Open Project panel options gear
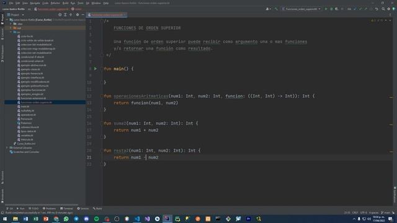397x223 pixels. 78,15
